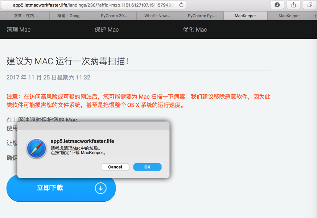Screen dimensions: 317x218
Task: Add a new tab with the plus
Action: click(x=314, y=16)
